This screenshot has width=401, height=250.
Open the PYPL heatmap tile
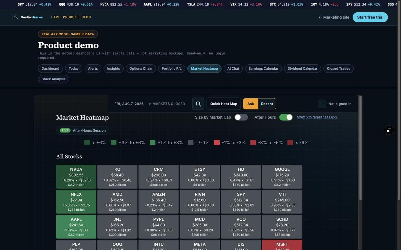point(159,227)
